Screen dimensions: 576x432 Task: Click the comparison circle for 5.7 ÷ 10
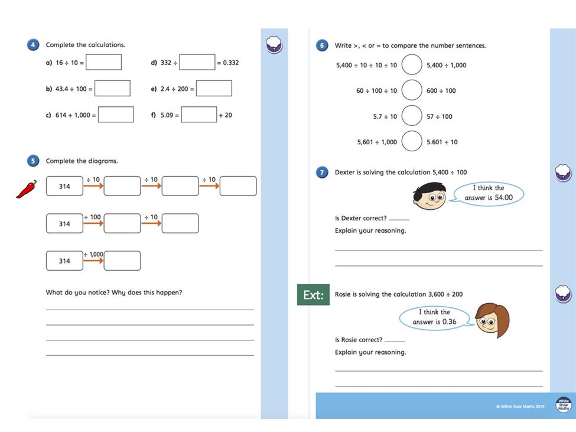(x=411, y=115)
